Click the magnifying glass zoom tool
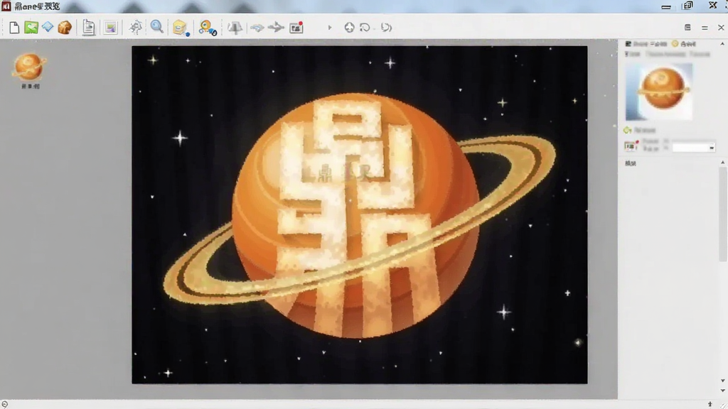This screenshot has width=728, height=409. (x=157, y=27)
